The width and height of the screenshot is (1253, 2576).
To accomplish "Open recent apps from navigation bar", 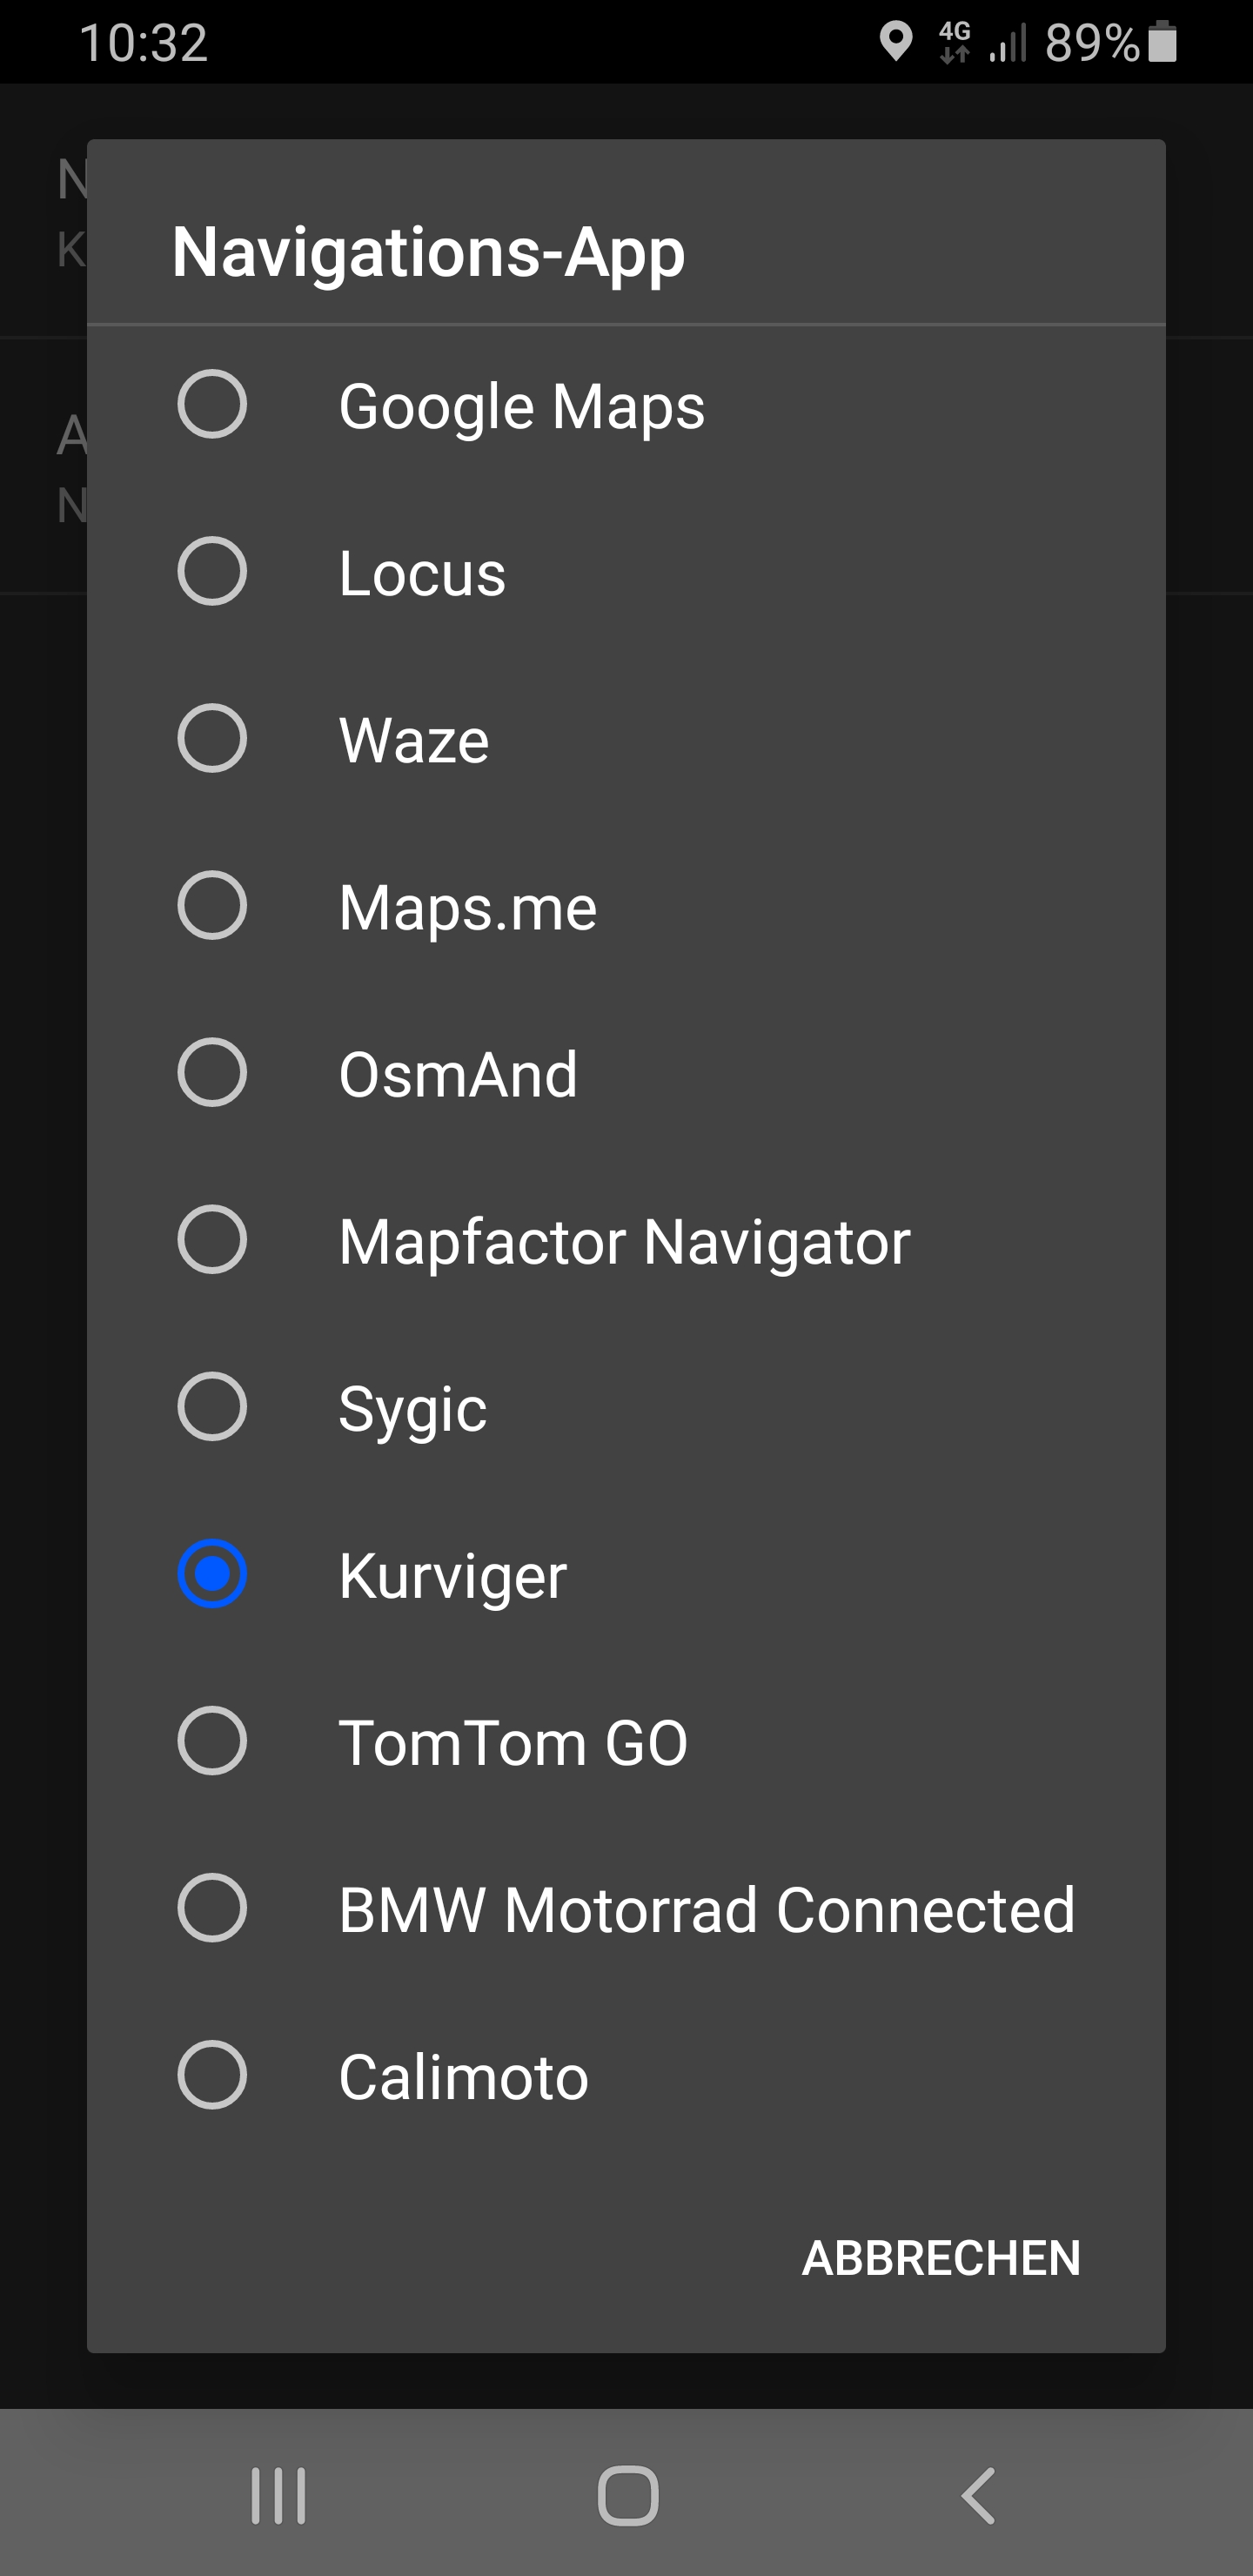I will pyautogui.click(x=278, y=2496).
